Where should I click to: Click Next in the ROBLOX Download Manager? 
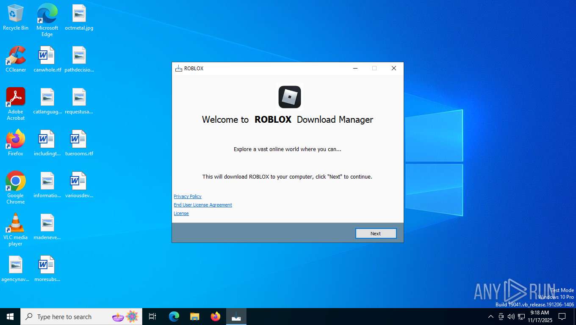click(376, 234)
